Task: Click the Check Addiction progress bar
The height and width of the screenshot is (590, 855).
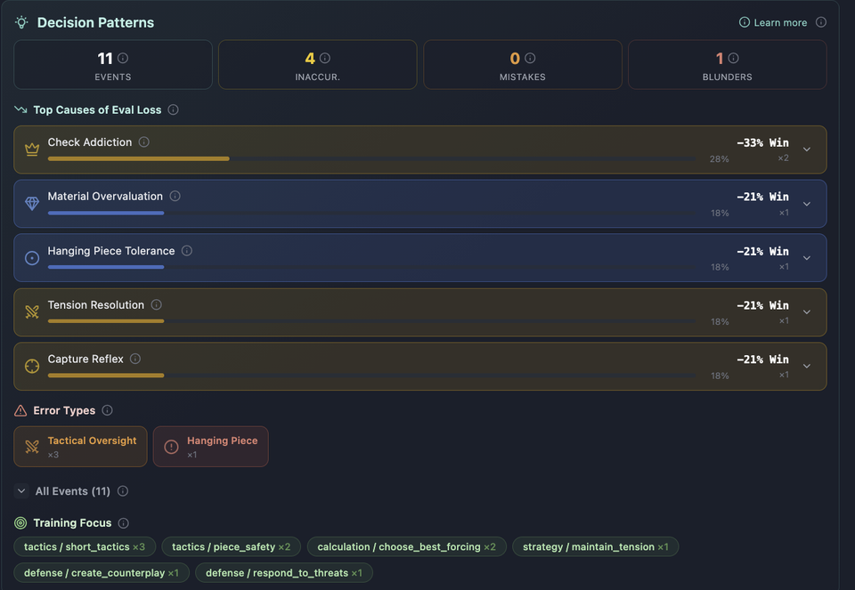Action: [371, 158]
